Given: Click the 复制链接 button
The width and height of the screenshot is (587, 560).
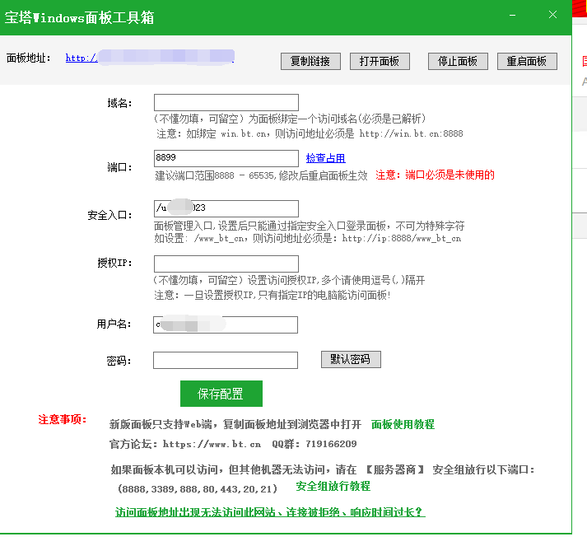Looking at the screenshot, I should (310, 61).
